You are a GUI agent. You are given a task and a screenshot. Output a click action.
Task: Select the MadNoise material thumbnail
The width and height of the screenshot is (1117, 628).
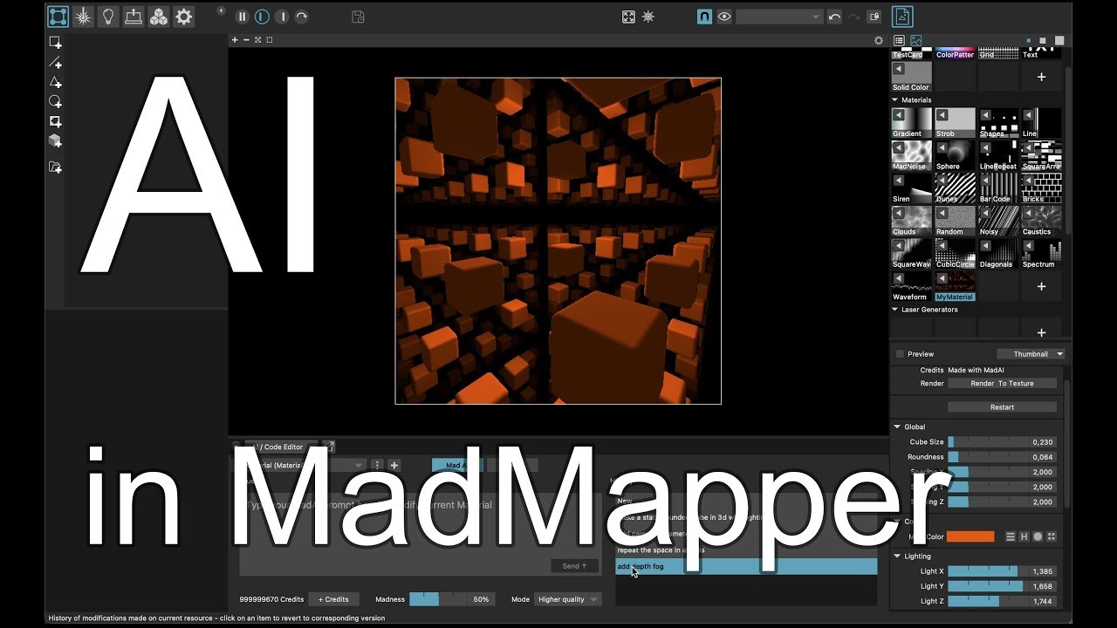(911, 155)
